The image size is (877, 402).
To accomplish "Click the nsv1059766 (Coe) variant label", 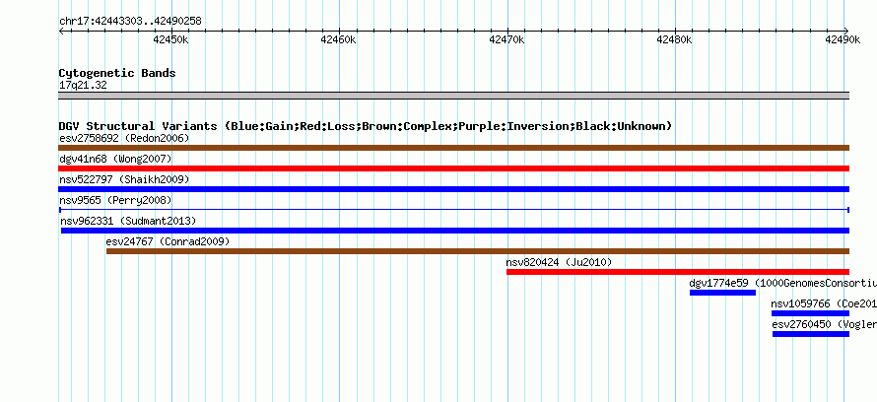I will [824, 303].
